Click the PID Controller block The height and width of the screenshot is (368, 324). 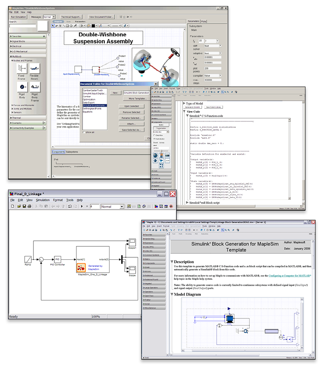coord(58,259)
